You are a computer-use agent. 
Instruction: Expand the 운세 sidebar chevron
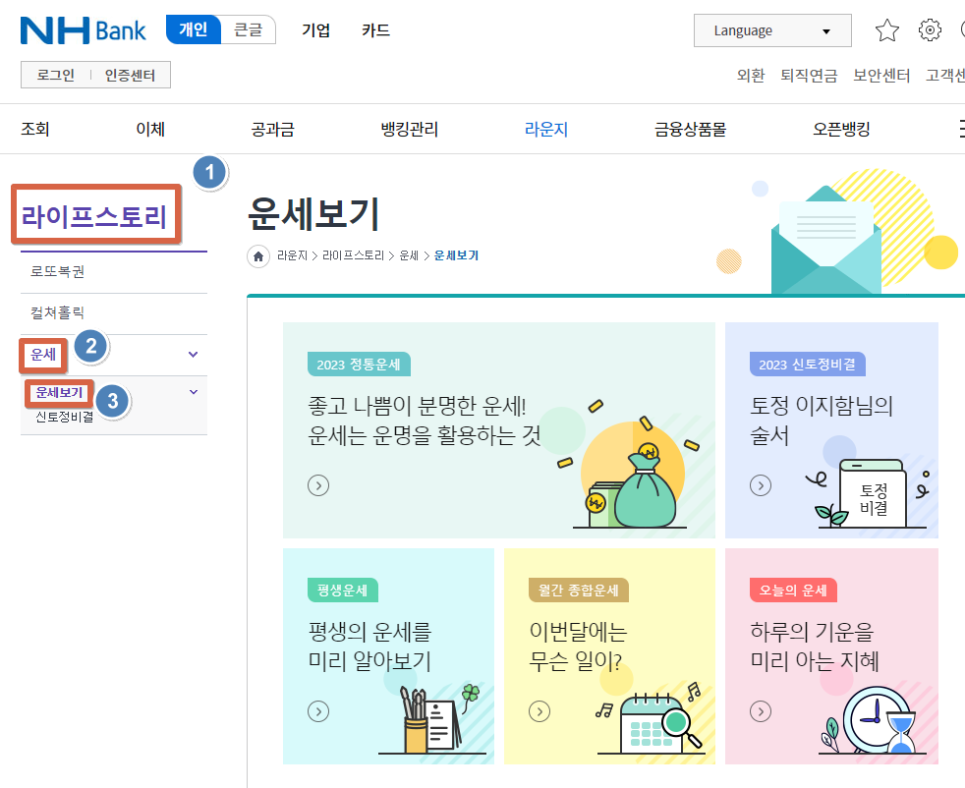[193, 355]
